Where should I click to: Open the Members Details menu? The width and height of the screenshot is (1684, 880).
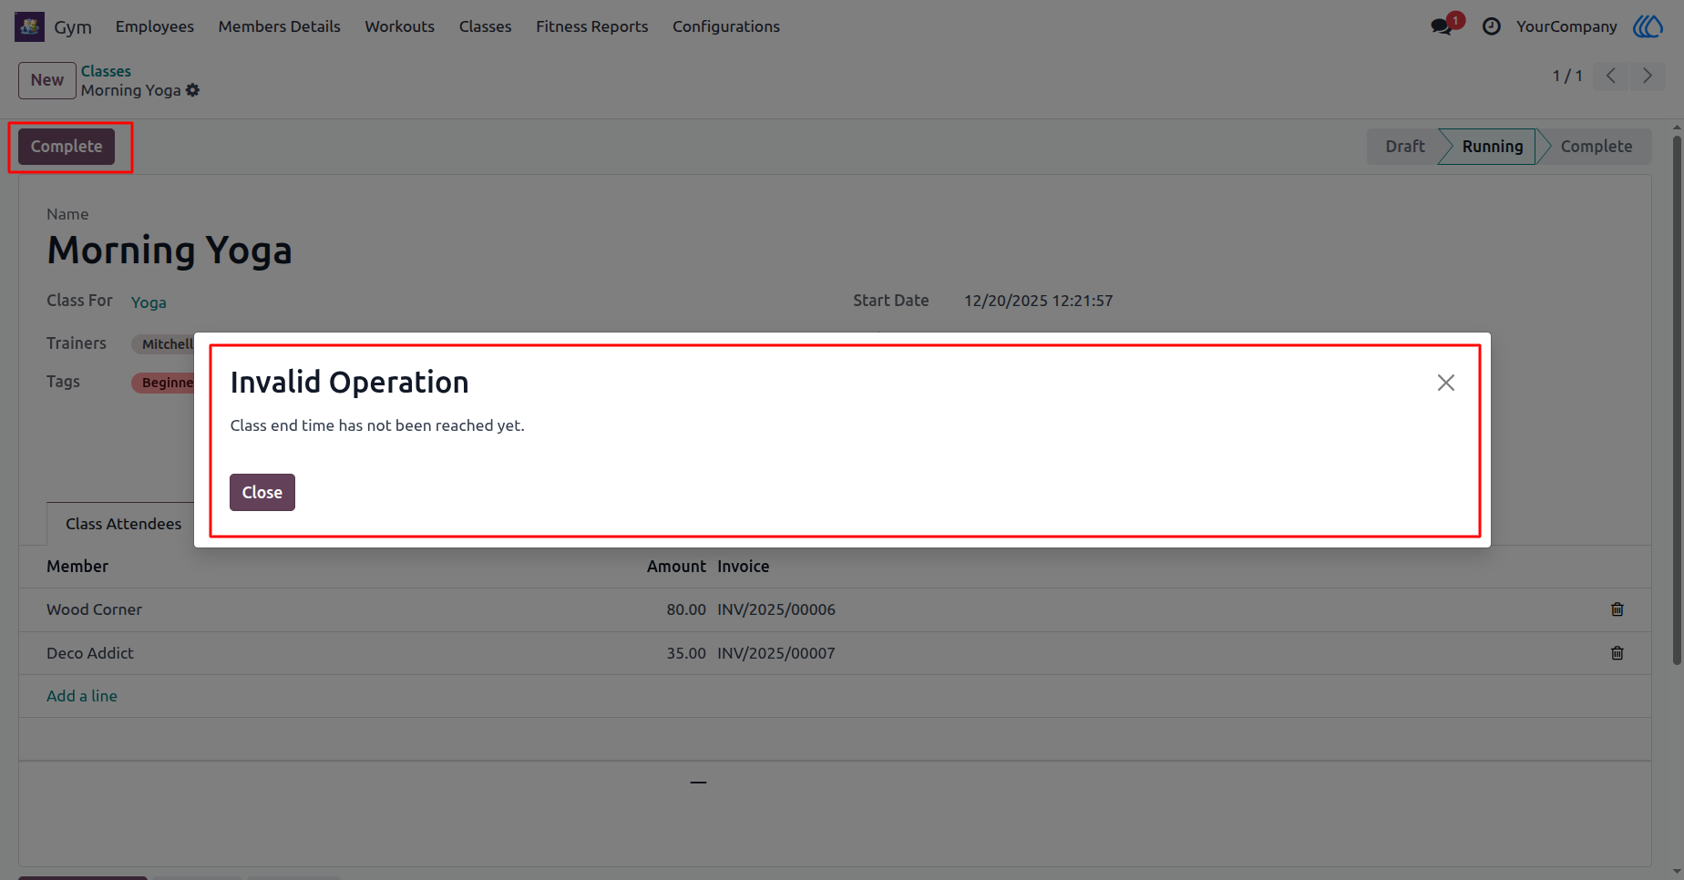click(280, 26)
